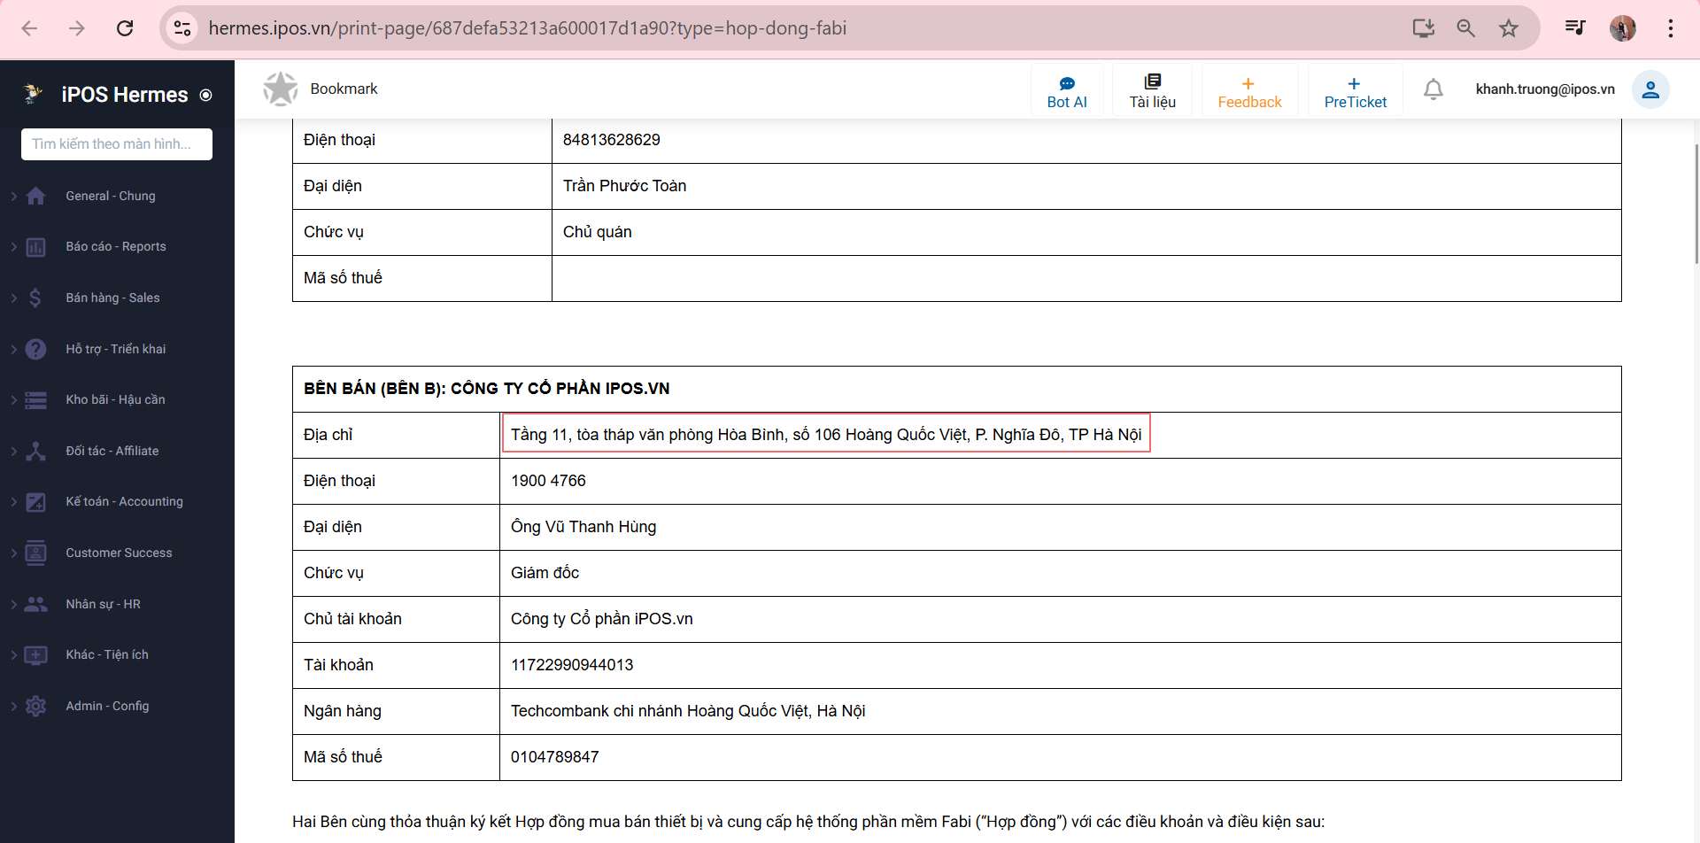Click the hermes.ipos.vn address bar URL
Image resolution: width=1700 pixels, height=843 pixels.
pyautogui.click(x=528, y=28)
